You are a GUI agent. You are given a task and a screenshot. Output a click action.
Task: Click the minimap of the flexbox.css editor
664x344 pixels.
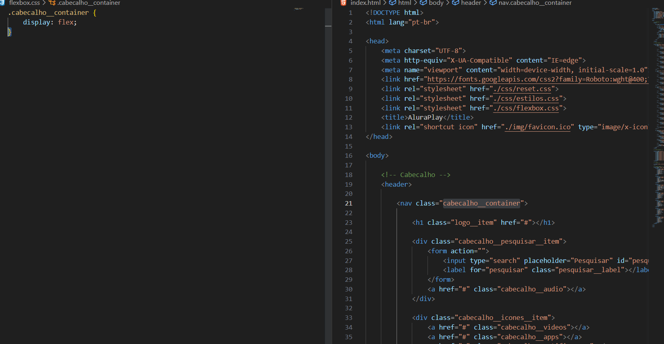coord(299,8)
